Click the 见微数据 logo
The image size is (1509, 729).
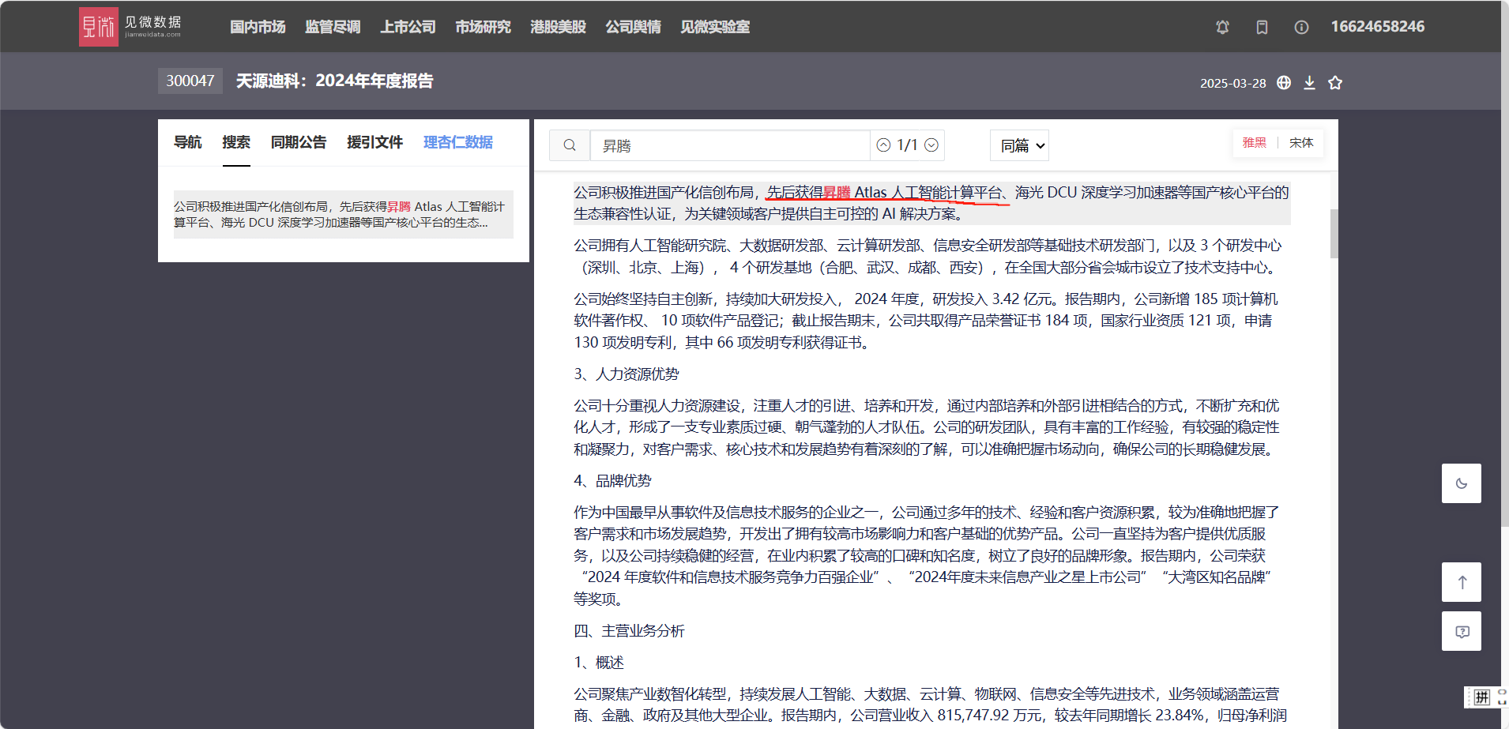pos(130,27)
